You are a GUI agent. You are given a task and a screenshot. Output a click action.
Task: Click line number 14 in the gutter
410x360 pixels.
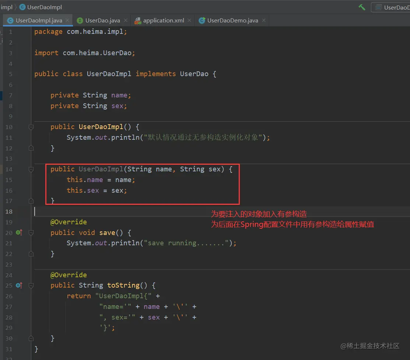coord(9,169)
